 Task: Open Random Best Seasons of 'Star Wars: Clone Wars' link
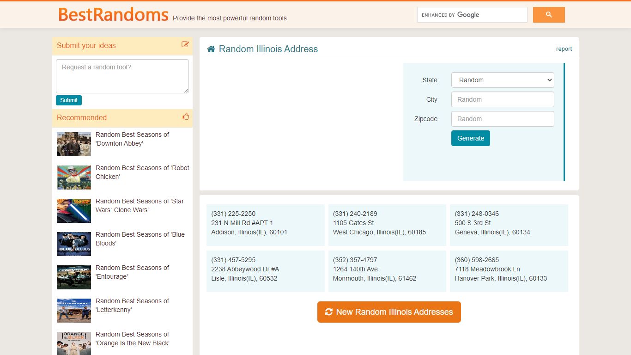[x=140, y=206]
